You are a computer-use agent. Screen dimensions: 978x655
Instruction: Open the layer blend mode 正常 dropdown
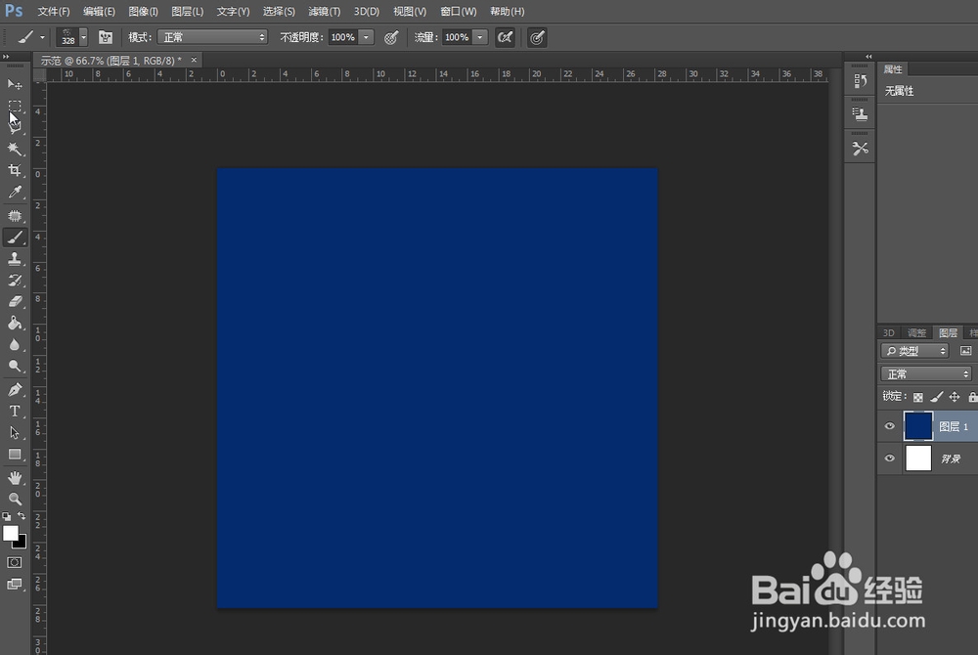[924, 373]
